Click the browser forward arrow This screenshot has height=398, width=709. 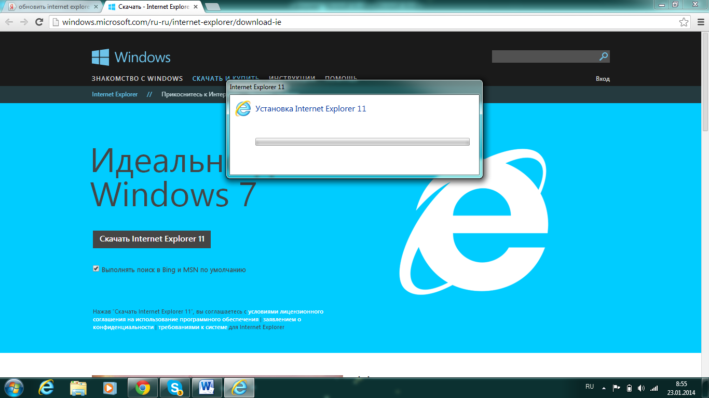click(24, 22)
